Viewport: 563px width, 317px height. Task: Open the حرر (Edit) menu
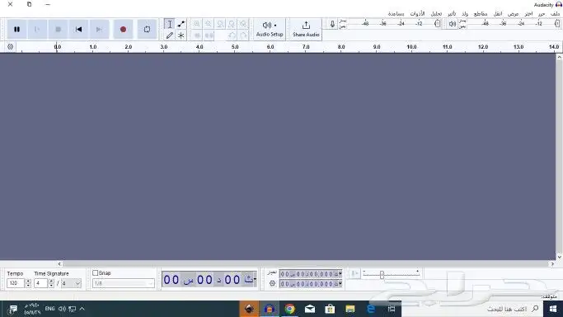pyautogui.click(x=542, y=14)
